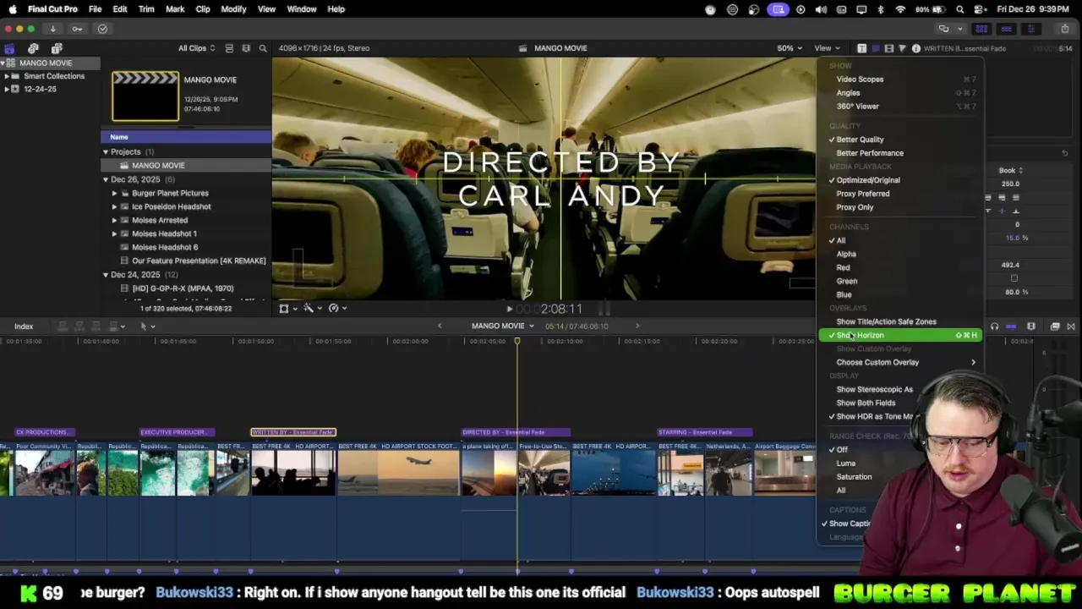Viewport: 1082px width, 609px height.
Task: Expand Smart Collections folder
Action: 7,76
